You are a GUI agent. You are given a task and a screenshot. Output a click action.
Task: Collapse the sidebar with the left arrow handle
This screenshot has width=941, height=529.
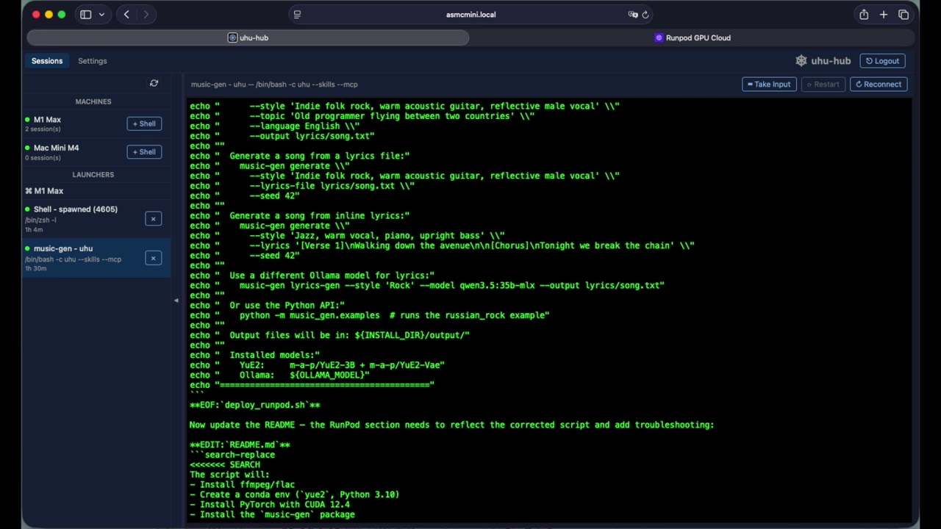click(176, 301)
